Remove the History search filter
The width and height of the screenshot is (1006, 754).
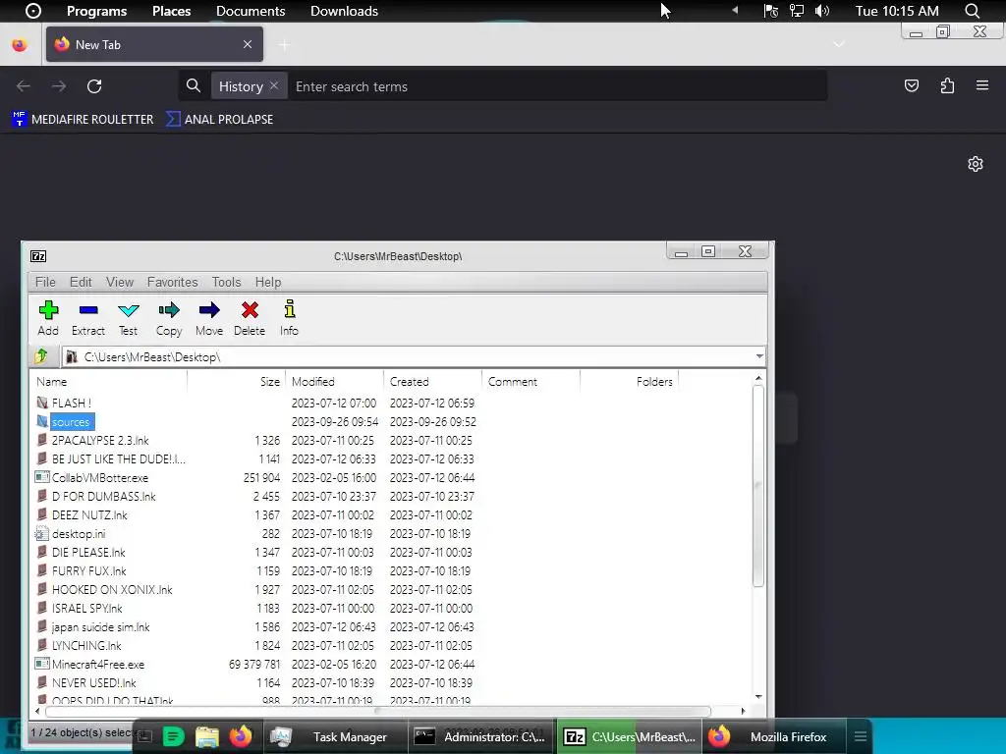[274, 85]
